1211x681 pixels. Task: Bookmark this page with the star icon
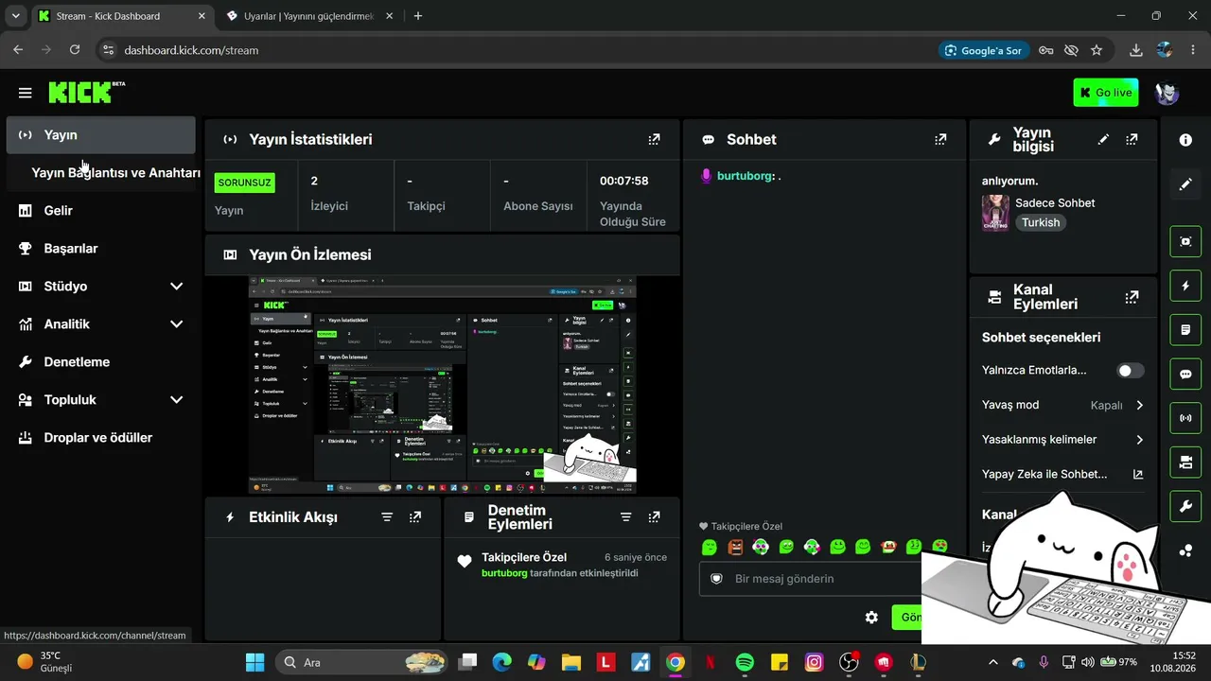[1097, 50]
